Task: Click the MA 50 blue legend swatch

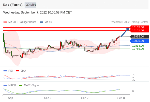Action: click(41, 22)
